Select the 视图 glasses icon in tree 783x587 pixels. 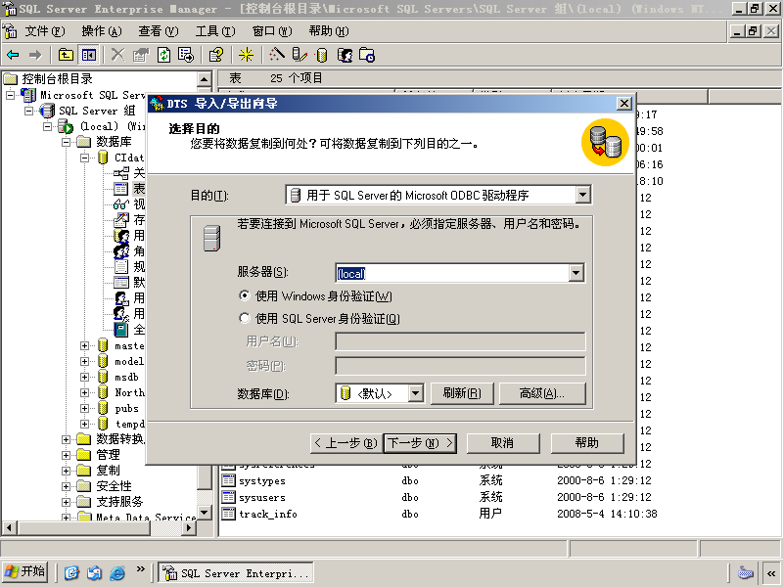click(x=120, y=204)
